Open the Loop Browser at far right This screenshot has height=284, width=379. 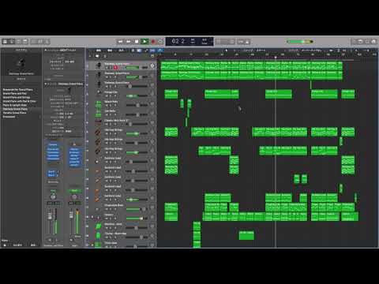click(x=367, y=42)
